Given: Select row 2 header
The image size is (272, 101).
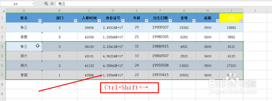Looking at the screenshot, I should click(3, 27).
